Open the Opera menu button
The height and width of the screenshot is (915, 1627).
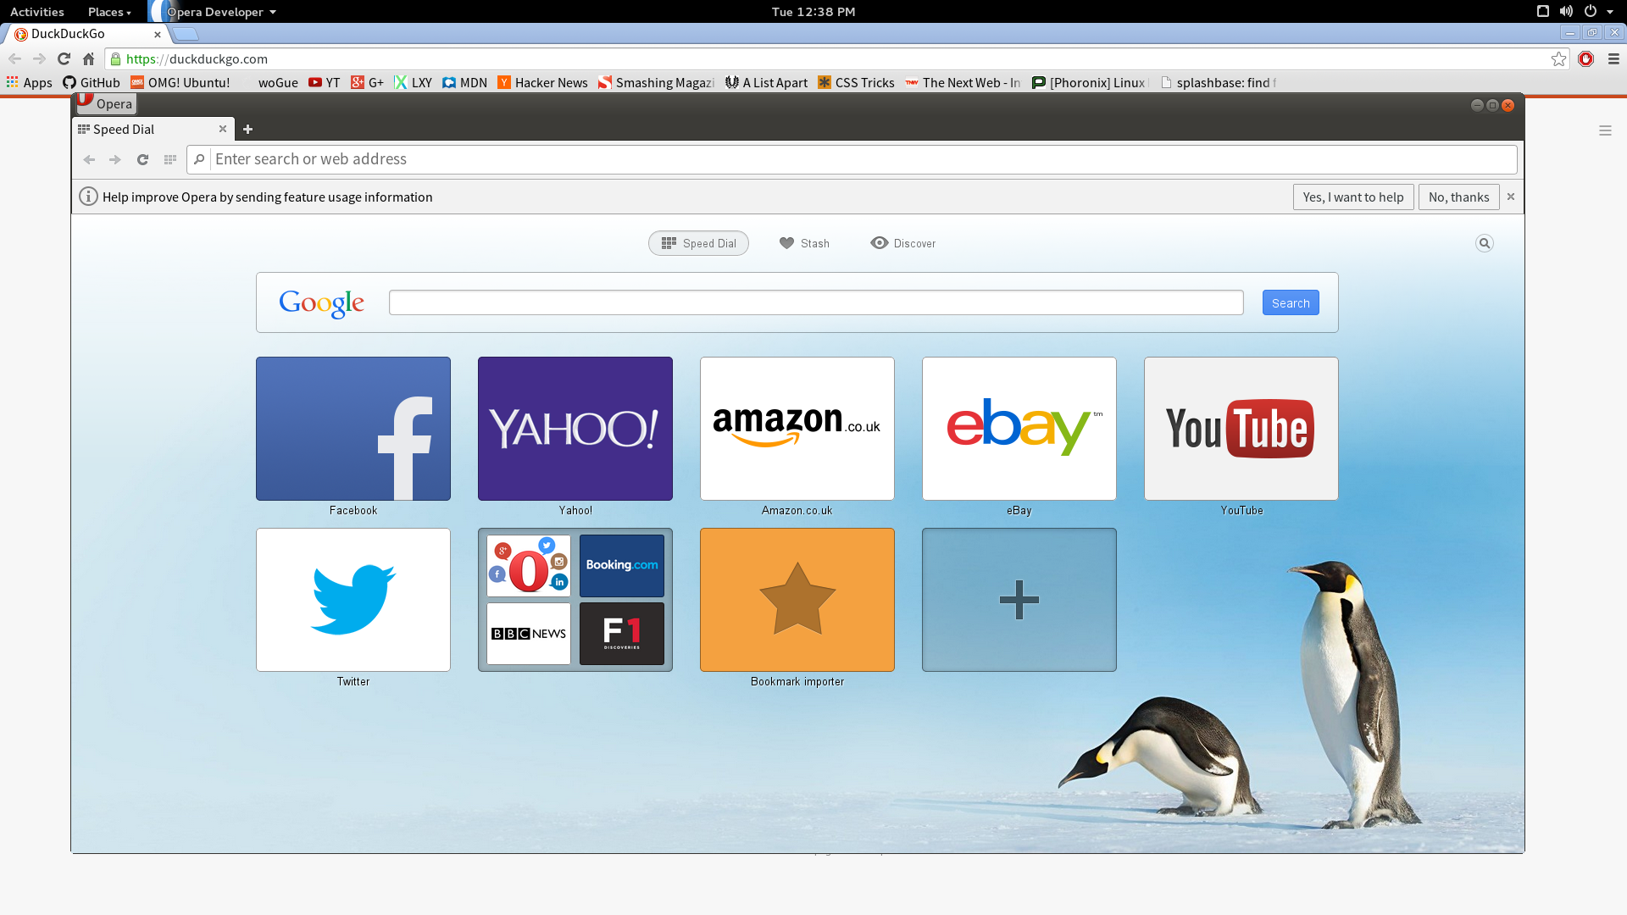point(106,103)
